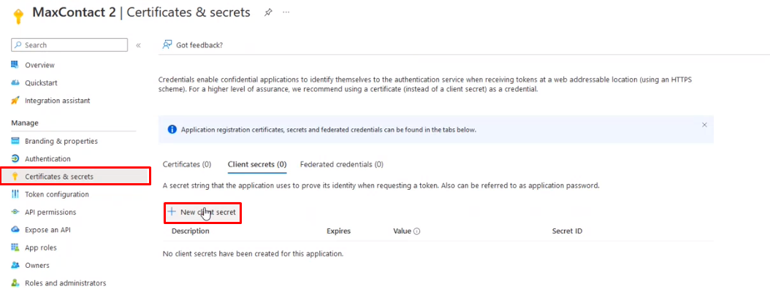Switch to Federated credentials (0) tab

(341, 164)
